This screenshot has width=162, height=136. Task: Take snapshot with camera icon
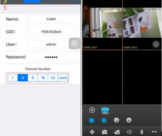(x=105, y=132)
